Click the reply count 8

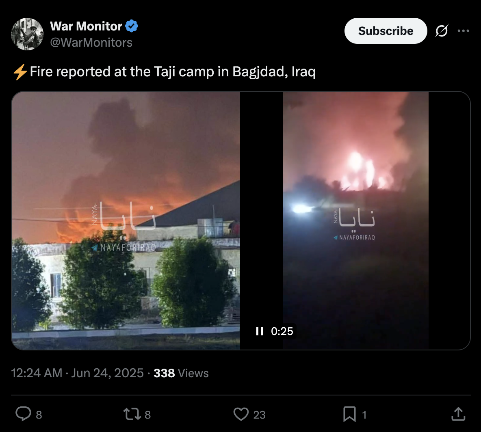coord(39,415)
